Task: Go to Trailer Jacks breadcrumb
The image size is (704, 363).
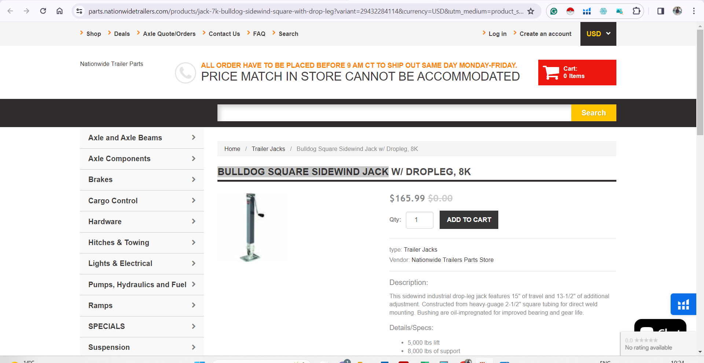Action: 268,149
